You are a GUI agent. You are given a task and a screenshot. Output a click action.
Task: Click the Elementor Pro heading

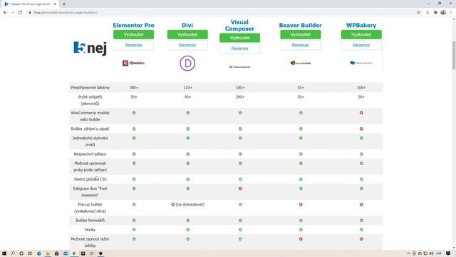(x=133, y=26)
